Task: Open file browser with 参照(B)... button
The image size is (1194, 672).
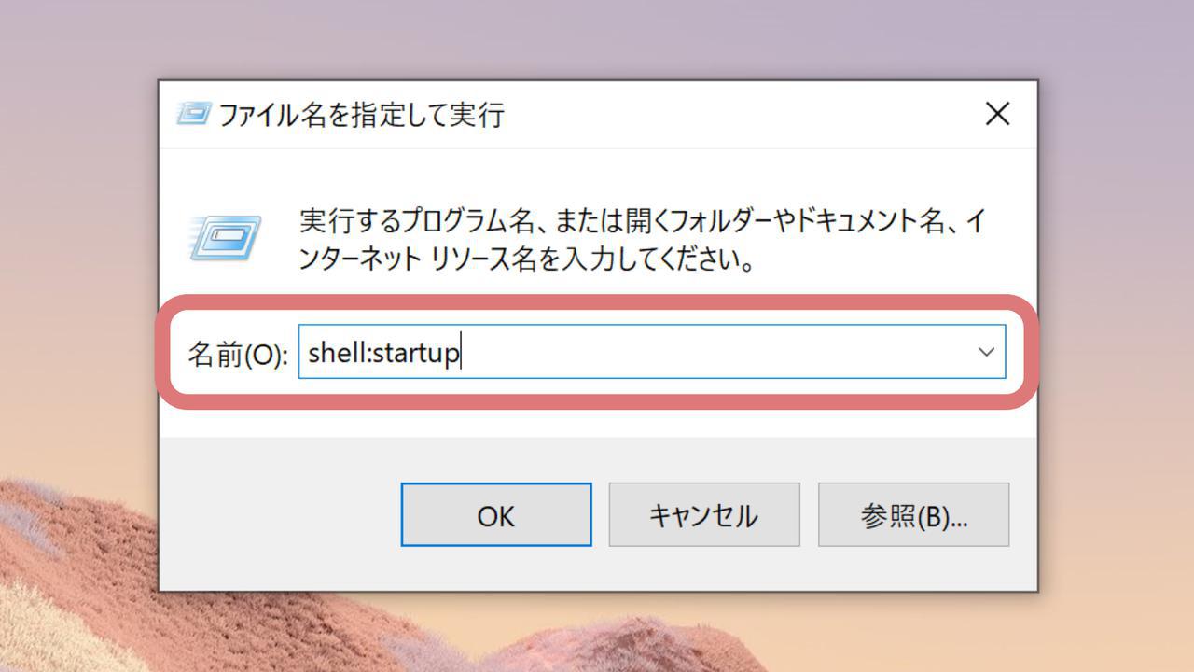Action: 913,514
